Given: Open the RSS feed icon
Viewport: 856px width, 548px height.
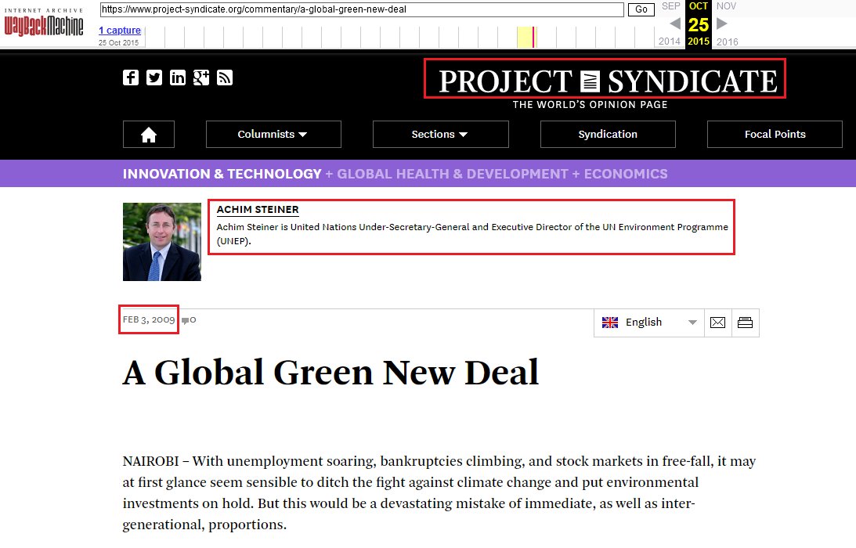Looking at the screenshot, I should pos(224,78).
